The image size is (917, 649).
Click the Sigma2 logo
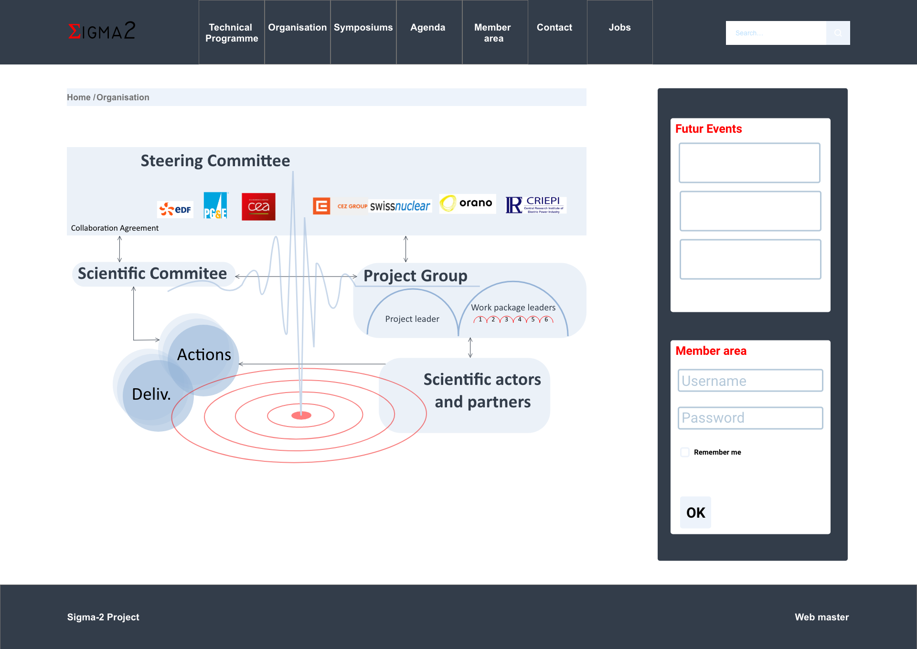(x=102, y=31)
